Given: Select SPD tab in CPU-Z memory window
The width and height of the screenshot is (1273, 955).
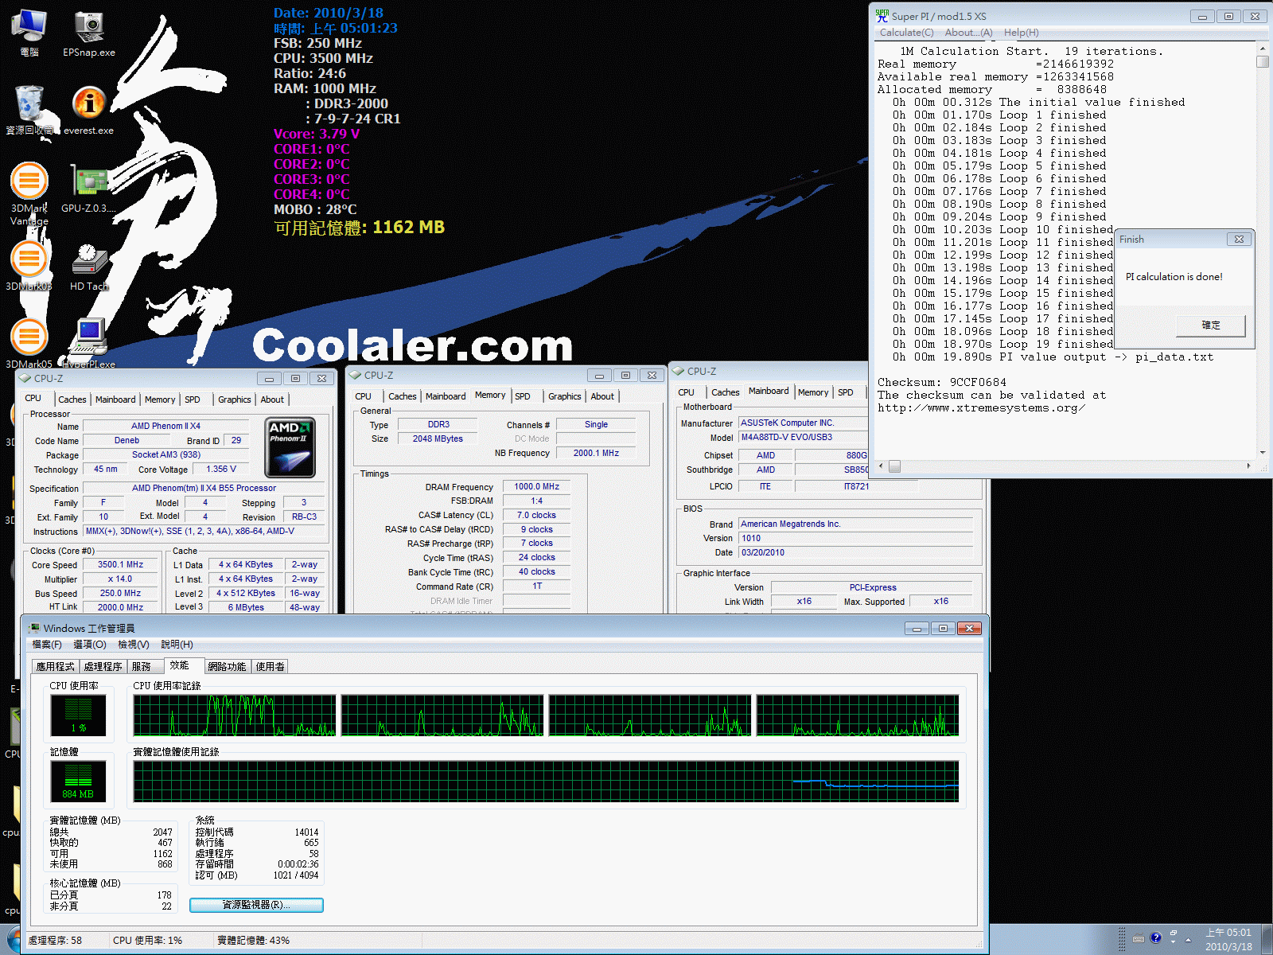Looking at the screenshot, I should pos(523,396).
